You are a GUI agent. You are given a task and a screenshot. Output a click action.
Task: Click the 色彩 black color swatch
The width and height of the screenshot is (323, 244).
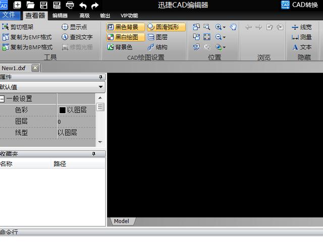tap(63, 110)
